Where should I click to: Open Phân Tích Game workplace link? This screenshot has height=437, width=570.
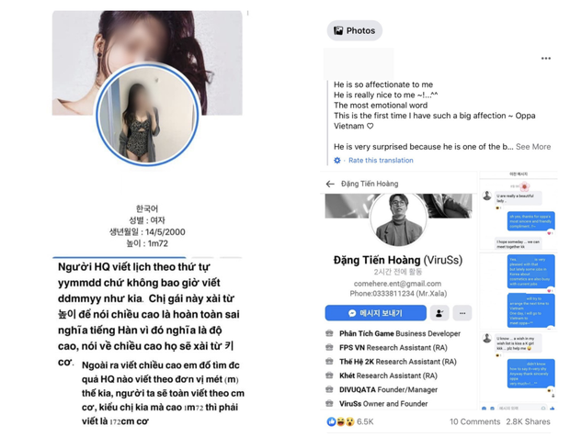[367, 333]
